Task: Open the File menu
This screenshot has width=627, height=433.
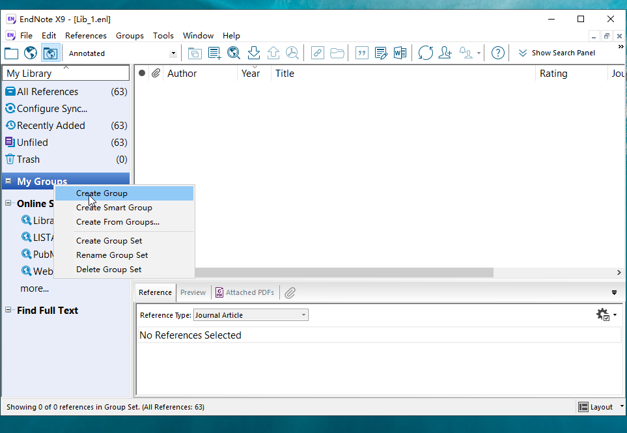Action: point(26,36)
